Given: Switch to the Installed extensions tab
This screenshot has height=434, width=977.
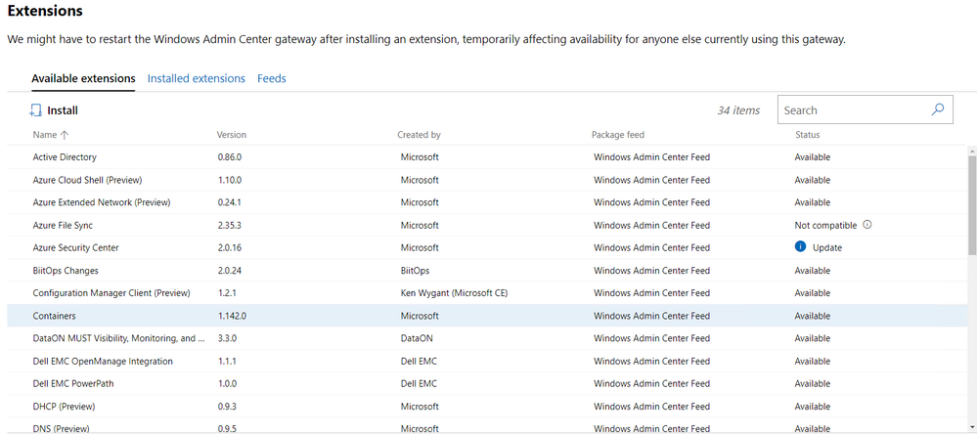Looking at the screenshot, I should tap(197, 78).
